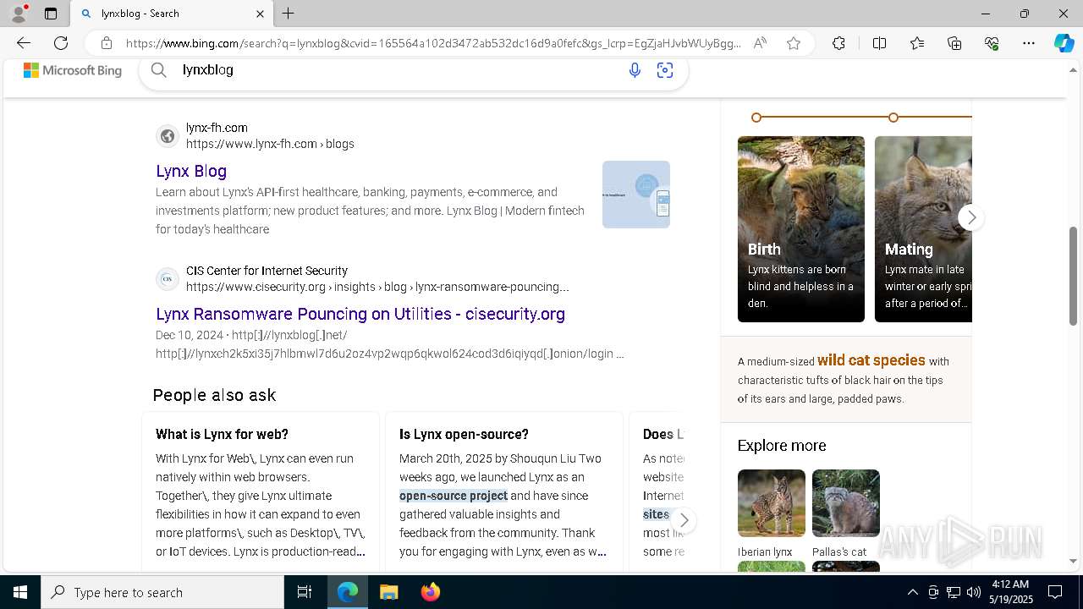Show hidden system tray icons chevron

pos(912,592)
